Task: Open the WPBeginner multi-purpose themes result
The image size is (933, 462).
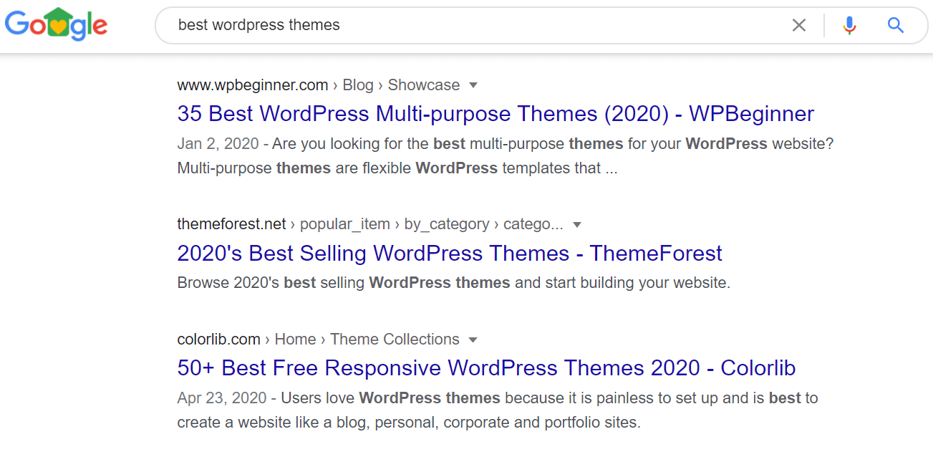Action: (x=495, y=113)
